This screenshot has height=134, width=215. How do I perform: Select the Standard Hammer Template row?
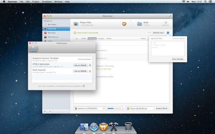click(x=62, y=59)
